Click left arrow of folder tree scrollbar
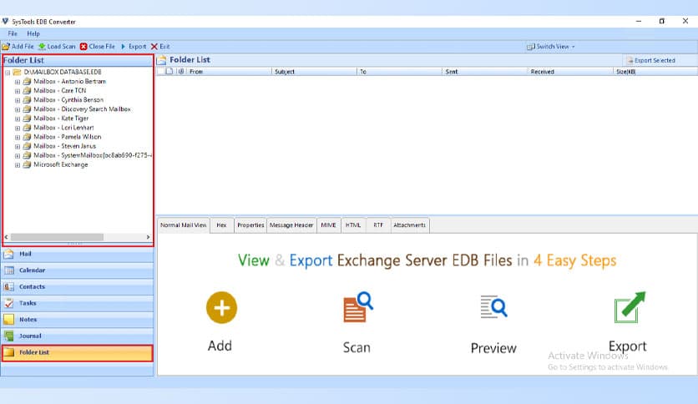This screenshot has height=404, width=698. (6, 237)
